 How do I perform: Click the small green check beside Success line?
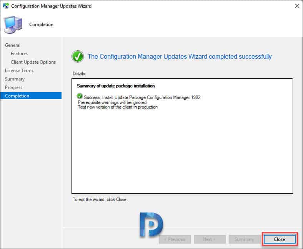click(x=80, y=96)
